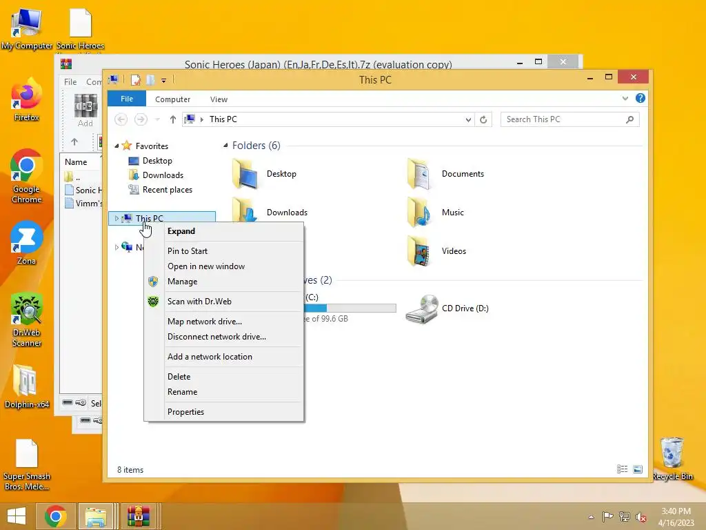Open the View ribbon tab
Image resolution: width=706 pixels, height=530 pixels.
[x=219, y=99]
